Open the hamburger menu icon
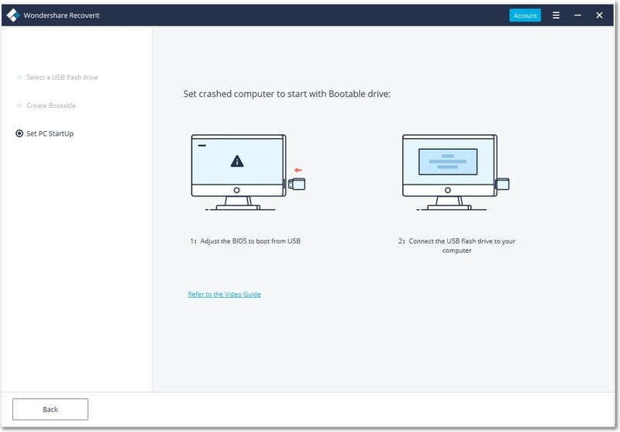Viewport: 620px width, 432px height. [556, 15]
